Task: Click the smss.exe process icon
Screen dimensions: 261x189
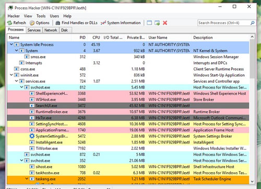Action: pos(27,57)
